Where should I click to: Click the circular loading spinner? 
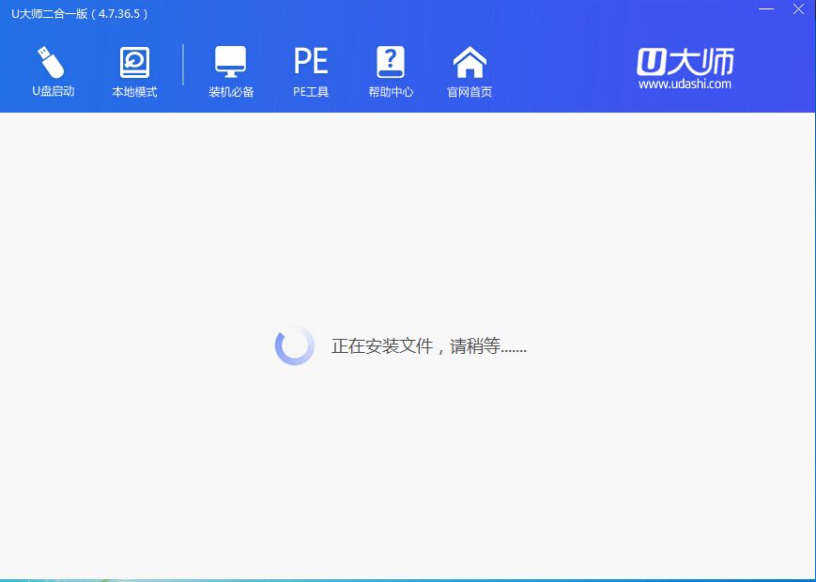294,346
